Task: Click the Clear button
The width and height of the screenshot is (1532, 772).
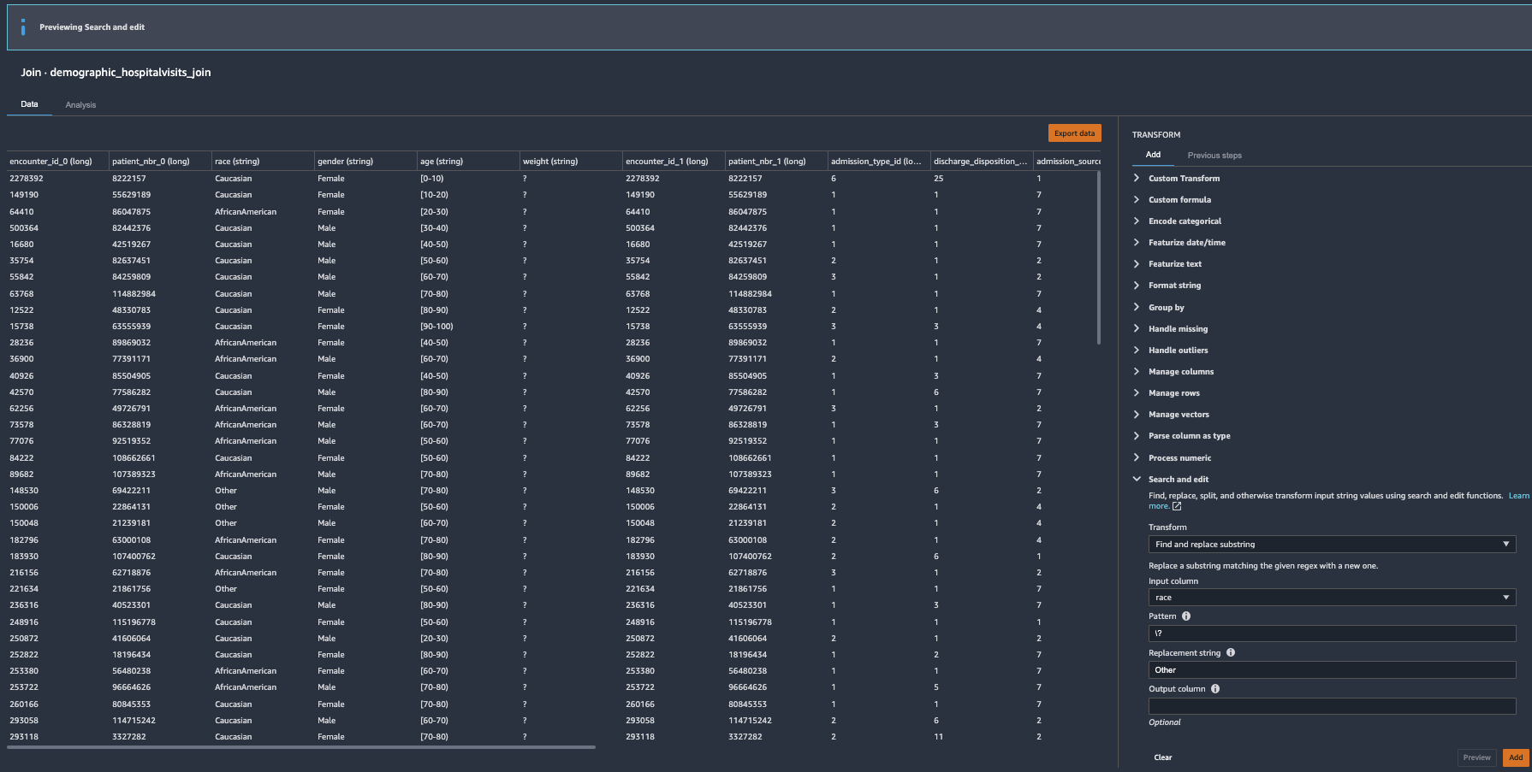Action: 1162,757
